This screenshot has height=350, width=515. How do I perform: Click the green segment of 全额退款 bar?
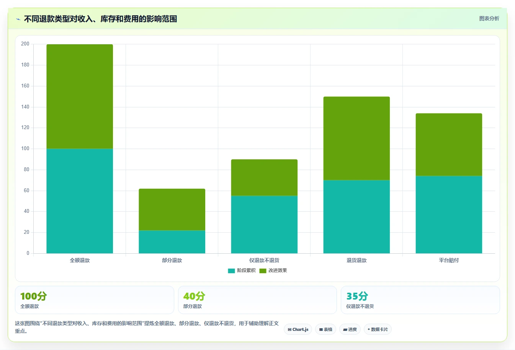[x=80, y=96]
